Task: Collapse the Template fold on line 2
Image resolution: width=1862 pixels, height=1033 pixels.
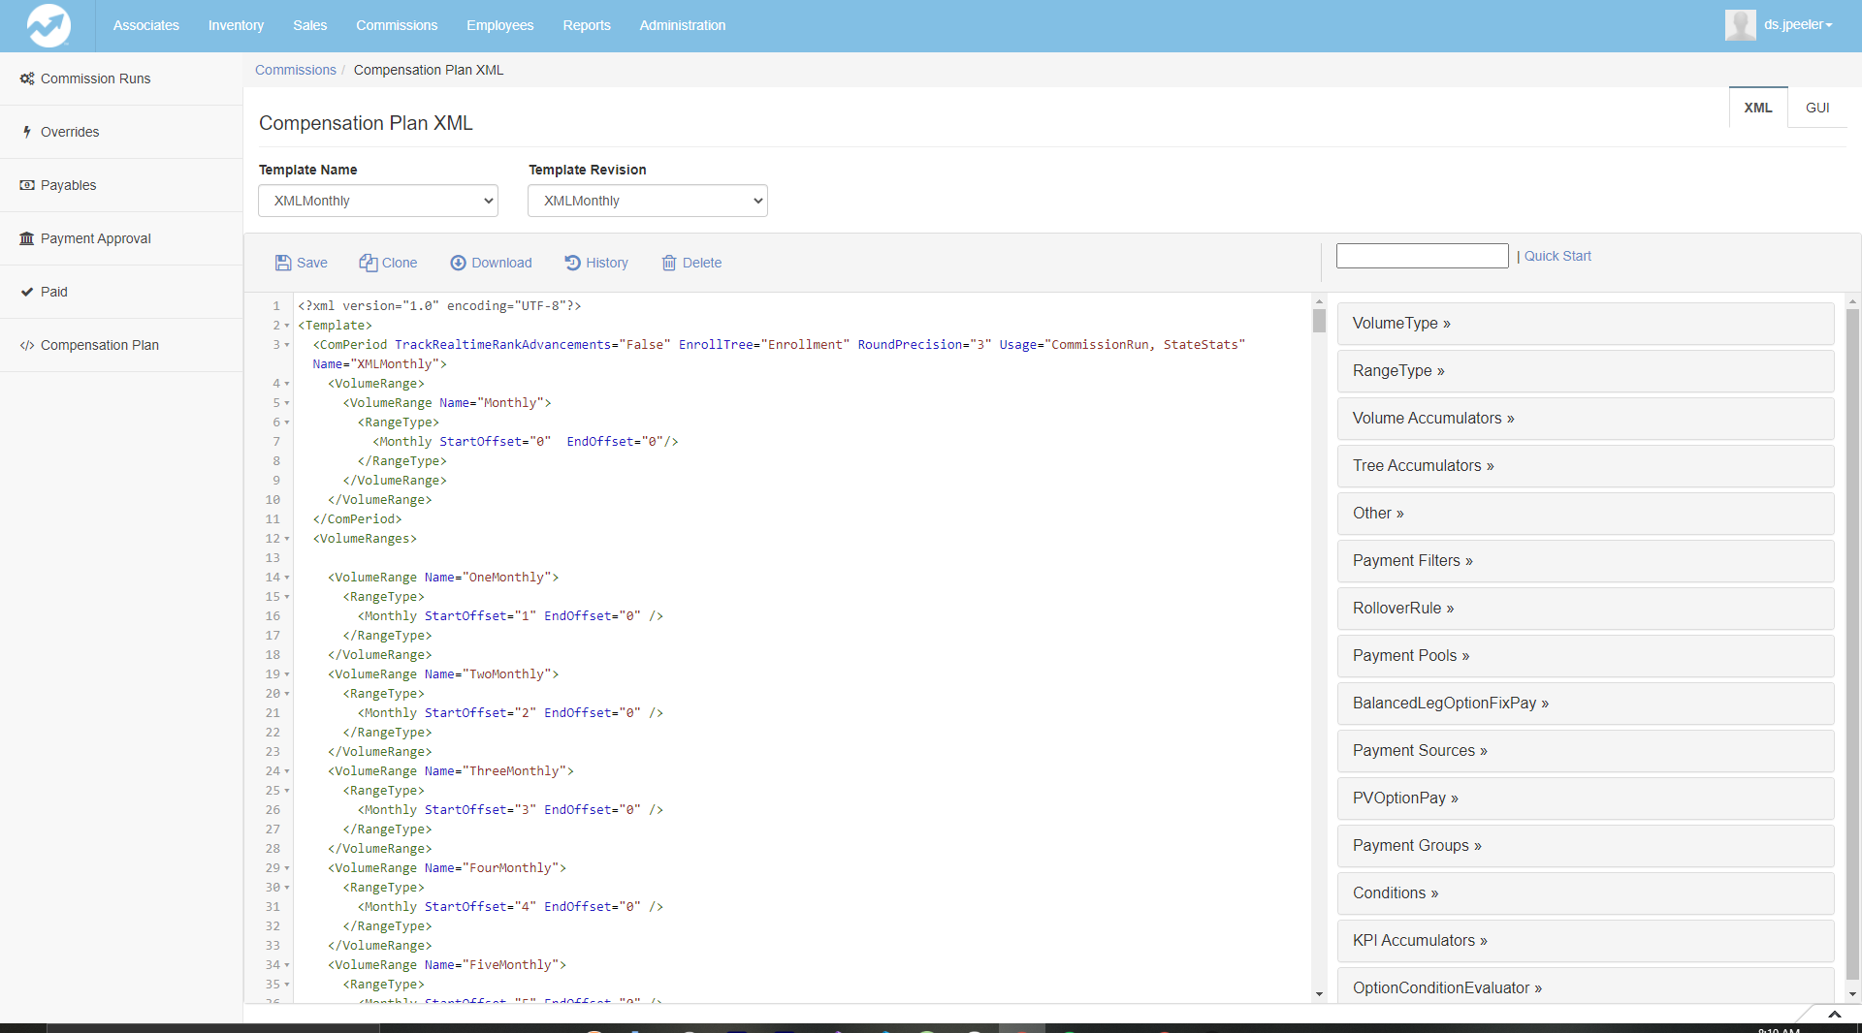Action: pyautogui.click(x=287, y=326)
